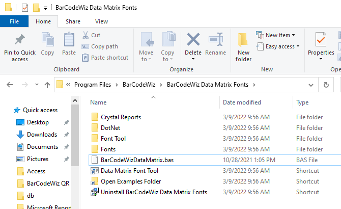Viewport: 341px width, 209px height.
Task: Open BarCodeWiz QR in navigation pane
Action: [48, 184]
